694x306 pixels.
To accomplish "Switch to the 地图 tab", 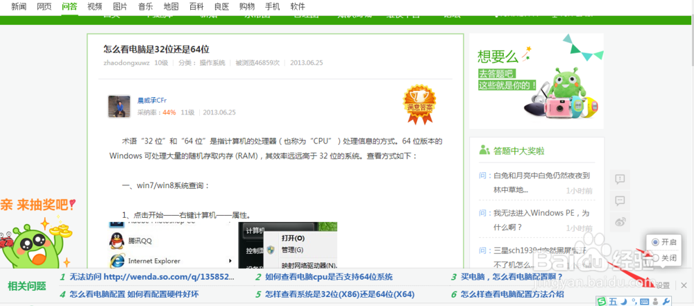I will coord(171,6).
